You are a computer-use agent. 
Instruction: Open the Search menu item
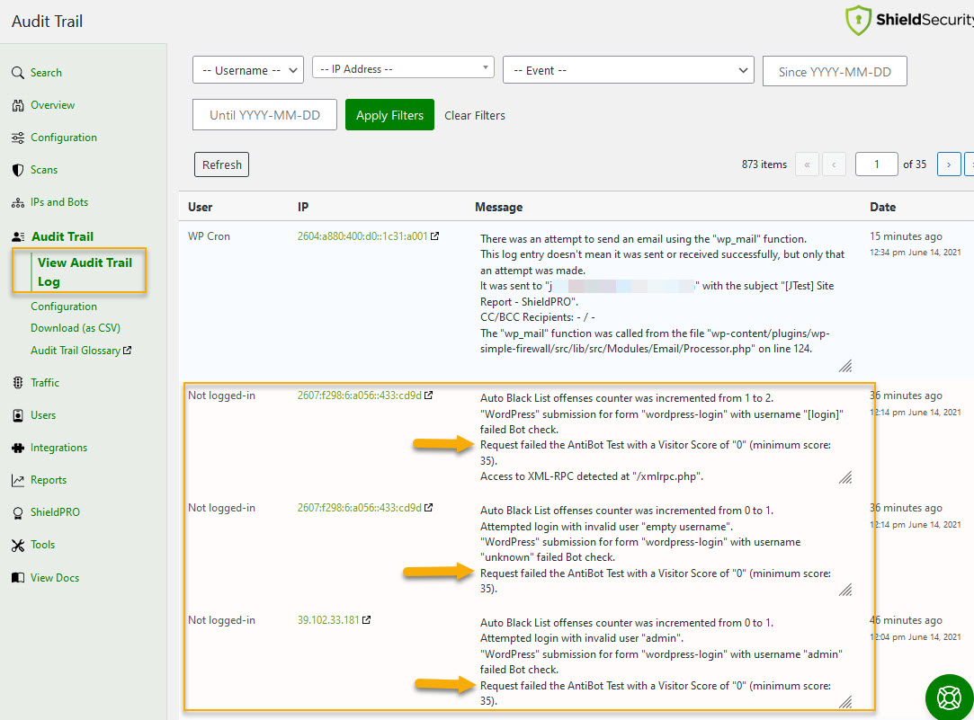[x=46, y=73]
